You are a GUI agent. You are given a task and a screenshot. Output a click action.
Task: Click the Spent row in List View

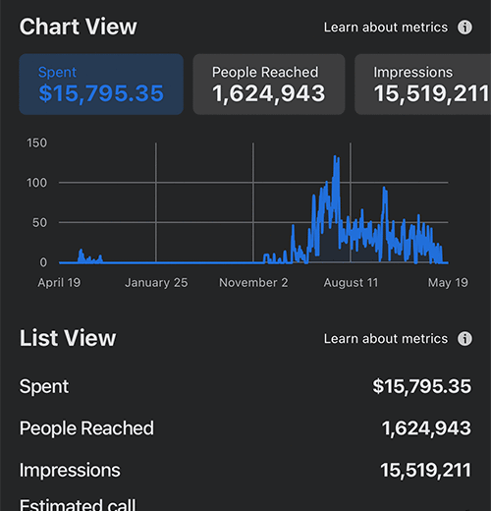(245, 386)
